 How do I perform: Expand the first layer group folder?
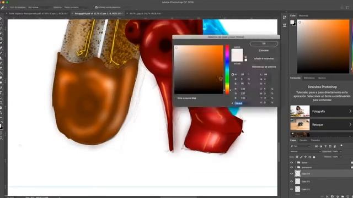coord(296,163)
